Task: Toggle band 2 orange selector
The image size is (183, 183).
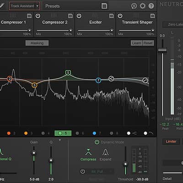Action: point(9,133)
